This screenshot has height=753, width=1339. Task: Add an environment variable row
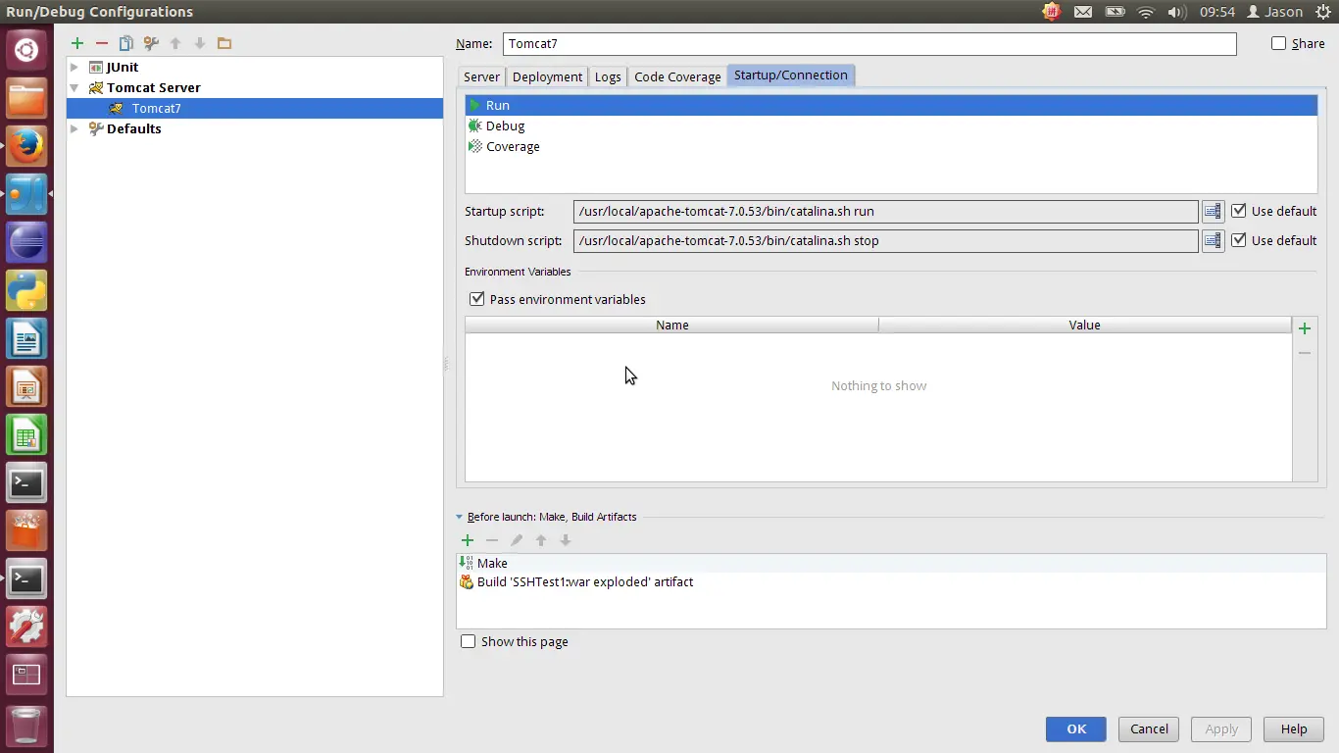pyautogui.click(x=1305, y=328)
